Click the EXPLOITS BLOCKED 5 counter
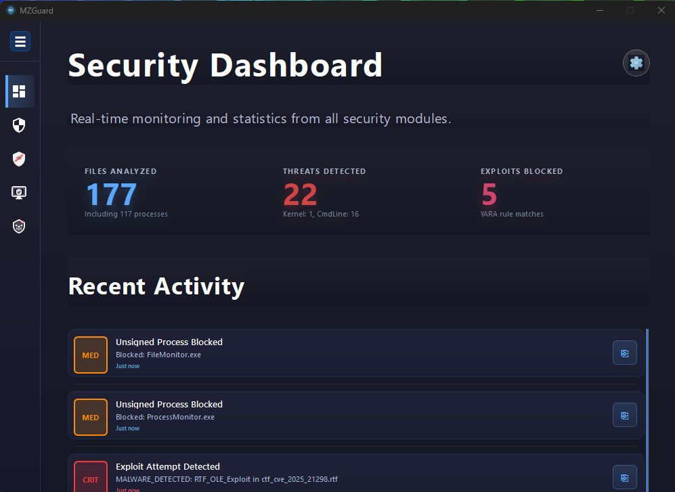The height and width of the screenshot is (492, 675). [489, 194]
